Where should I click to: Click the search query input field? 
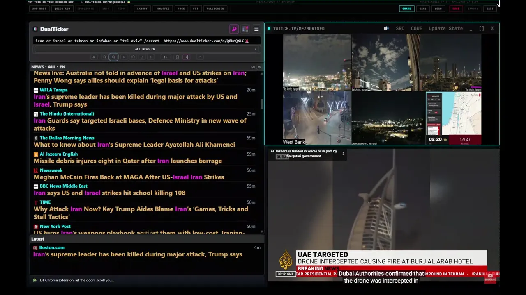146,41
